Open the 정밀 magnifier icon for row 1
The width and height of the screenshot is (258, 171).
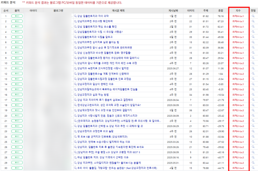[x=253, y=16]
